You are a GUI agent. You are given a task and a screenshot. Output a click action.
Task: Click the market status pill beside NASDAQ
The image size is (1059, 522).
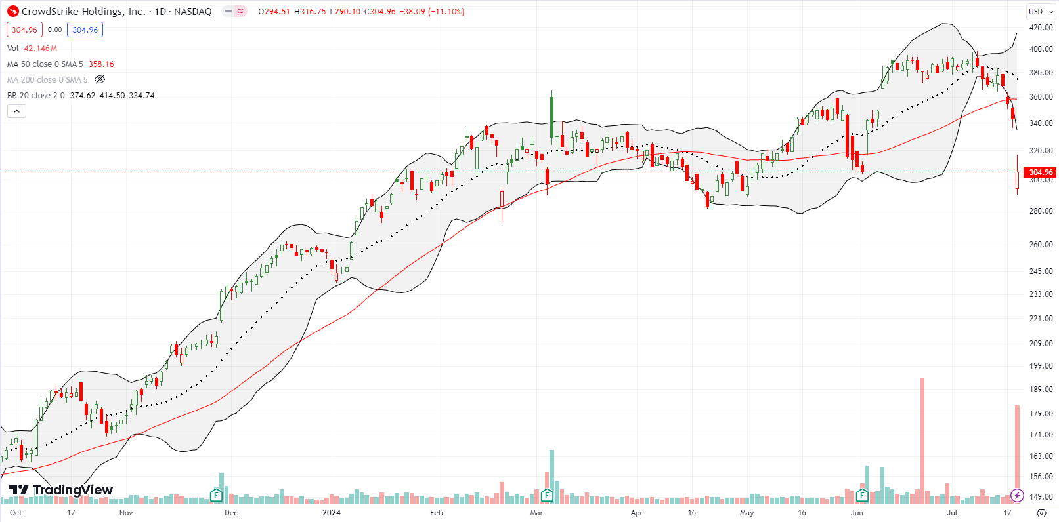click(234, 11)
